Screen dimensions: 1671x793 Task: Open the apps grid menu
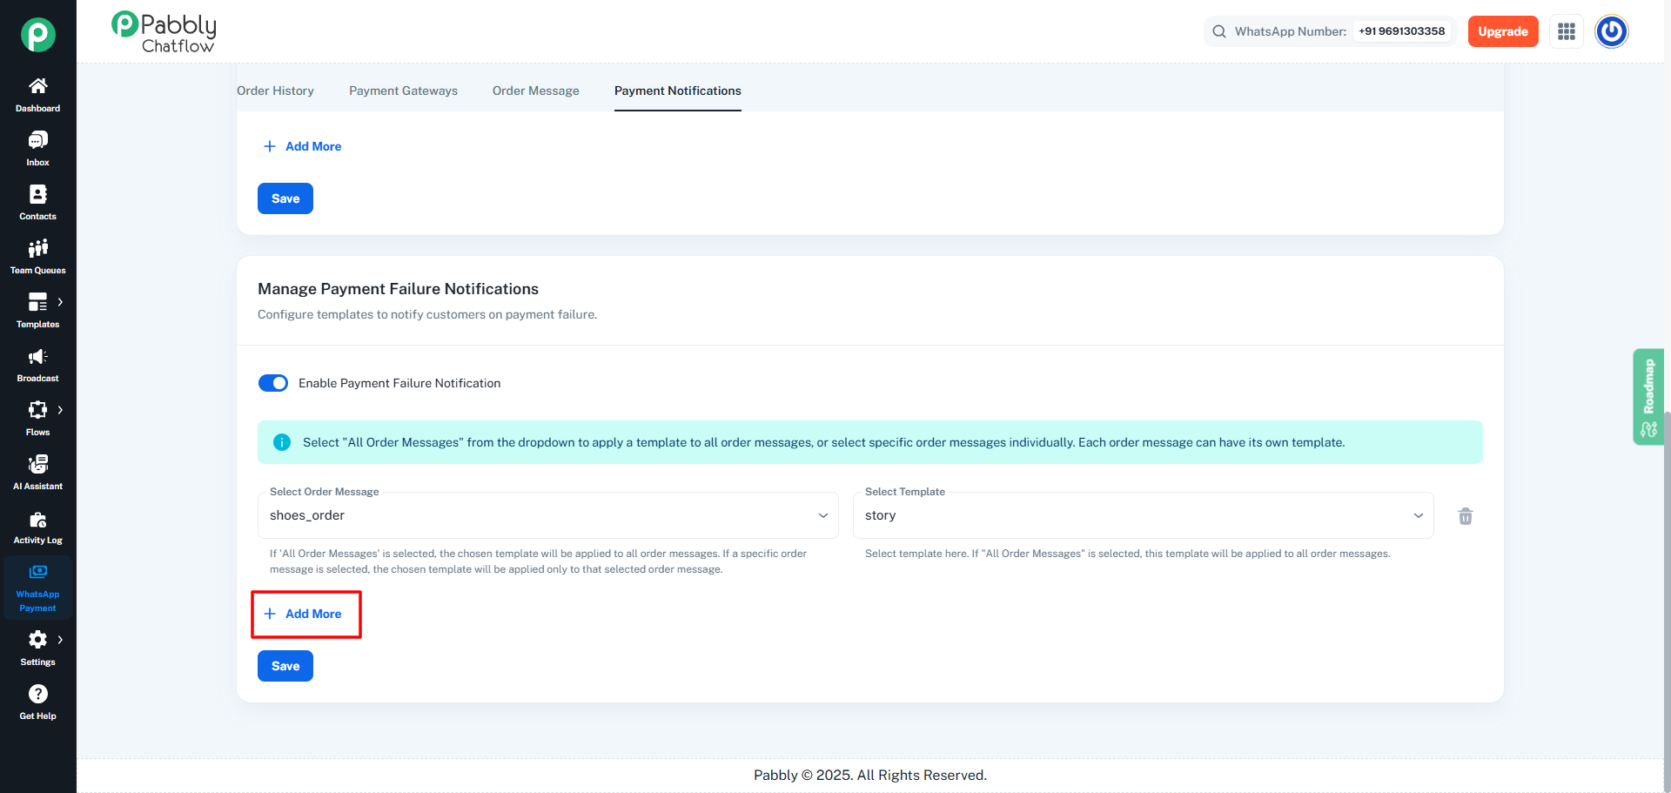tap(1567, 31)
